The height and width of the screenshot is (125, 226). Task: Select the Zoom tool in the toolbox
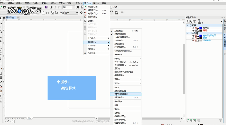point(1,32)
